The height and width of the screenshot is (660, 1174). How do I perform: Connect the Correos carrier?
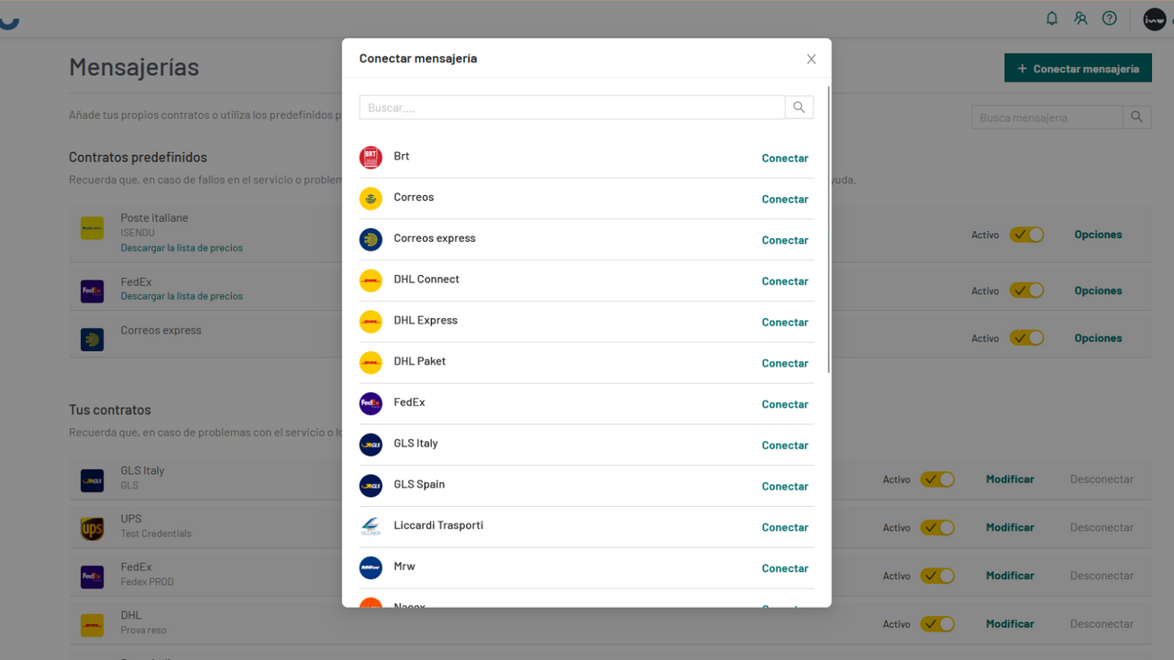pyautogui.click(x=785, y=199)
